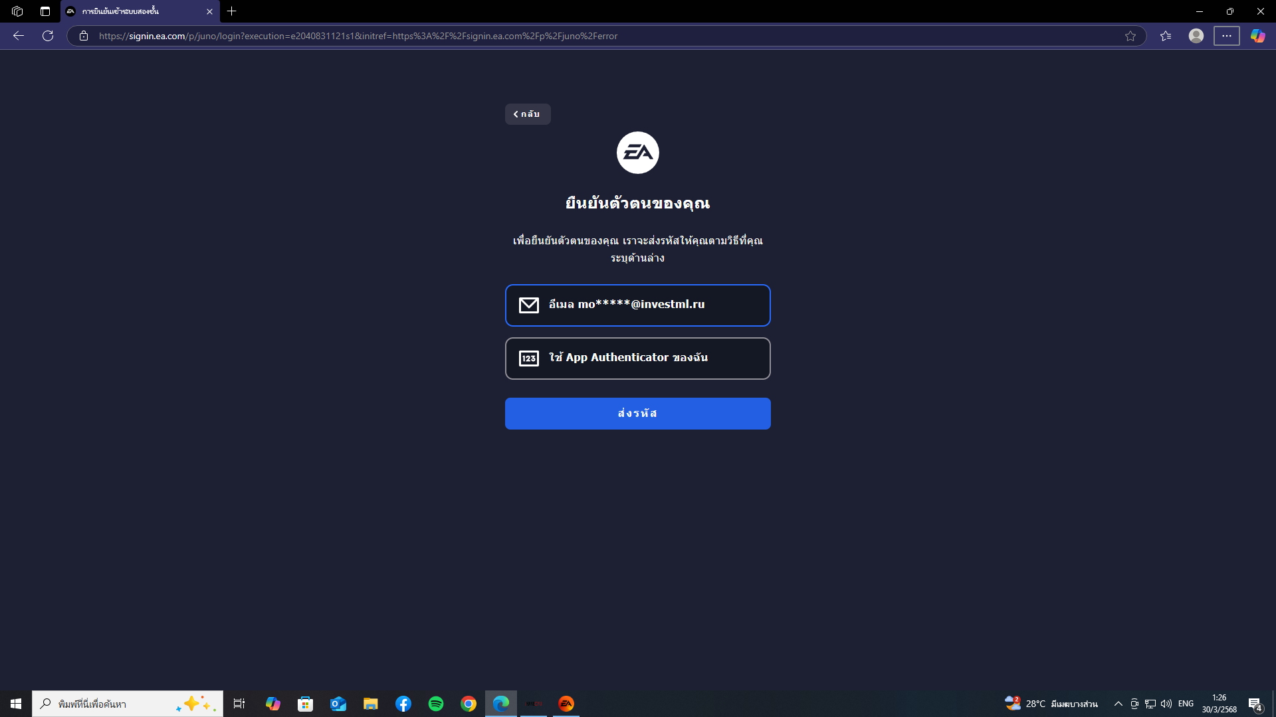Click the envelope icon in the email option
Screen dimensions: 1276x717
(x=529, y=305)
